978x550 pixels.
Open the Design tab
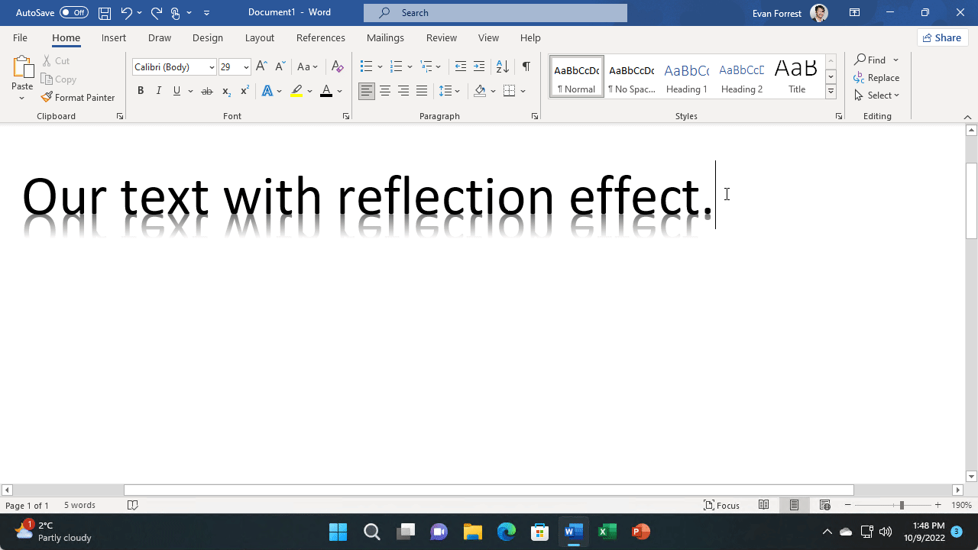click(208, 37)
